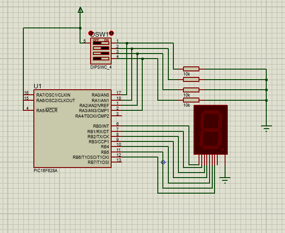
Task: Click pin label RB3/CCP1
Action: (x=99, y=142)
